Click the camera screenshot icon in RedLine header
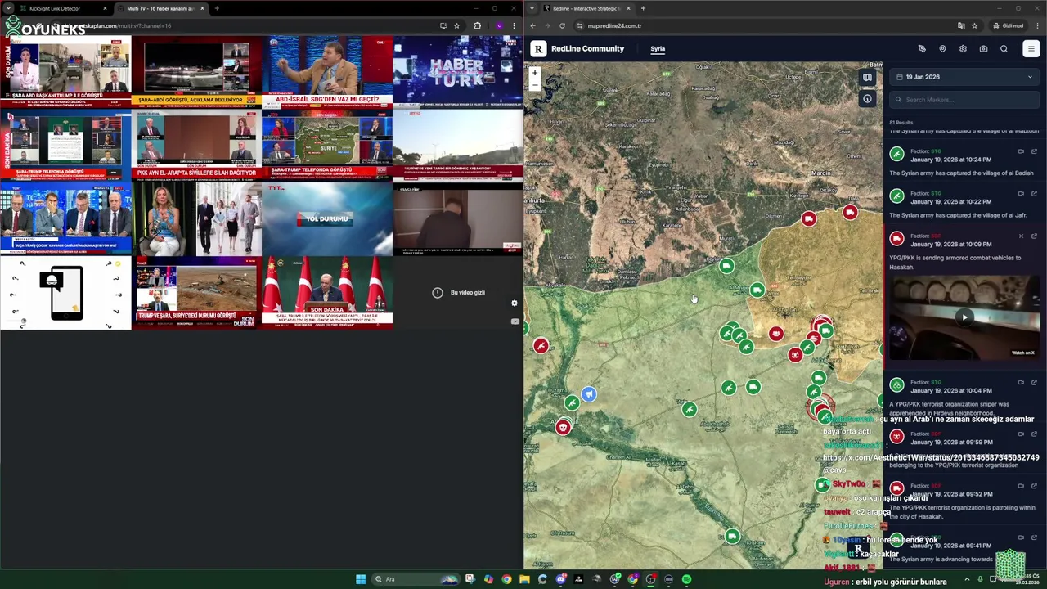The width and height of the screenshot is (1047, 589). [x=983, y=49]
